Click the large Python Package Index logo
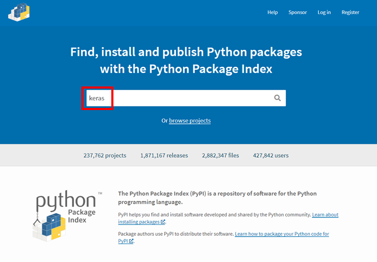 click(67, 216)
